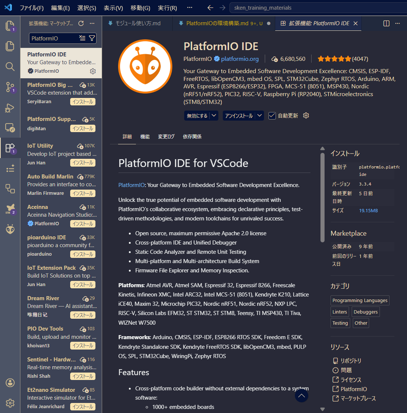
Task: Split the editor to the right
Action: 386,23
